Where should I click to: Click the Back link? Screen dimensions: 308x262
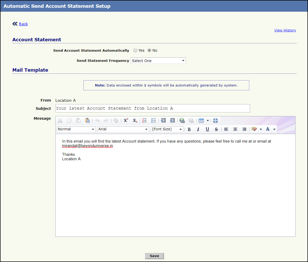23,24
